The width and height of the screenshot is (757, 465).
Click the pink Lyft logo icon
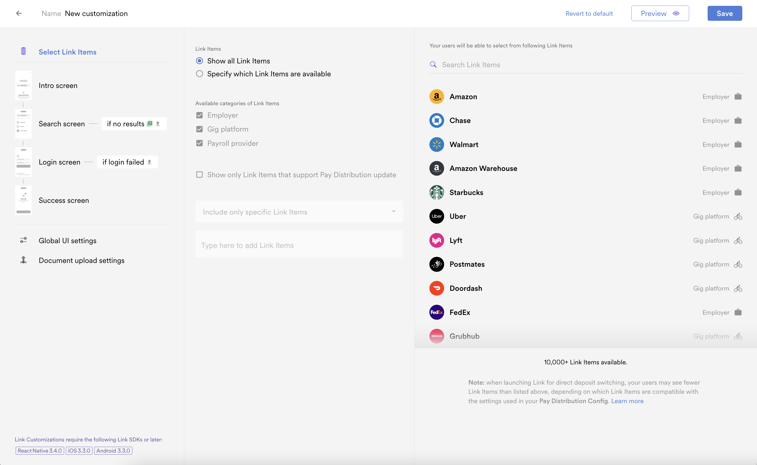pyautogui.click(x=437, y=240)
